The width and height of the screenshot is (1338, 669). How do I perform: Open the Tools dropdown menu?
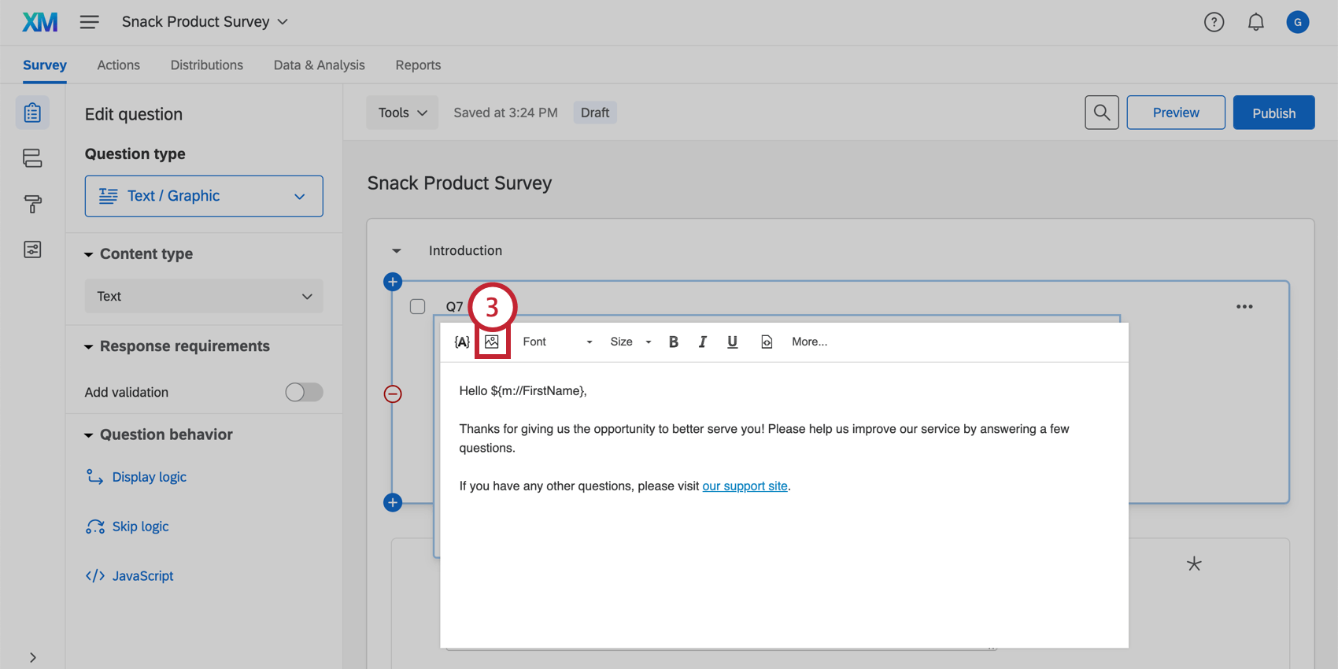click(402, 113)
